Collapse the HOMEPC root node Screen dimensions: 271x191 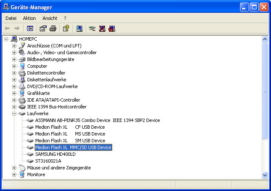[6, 39]
